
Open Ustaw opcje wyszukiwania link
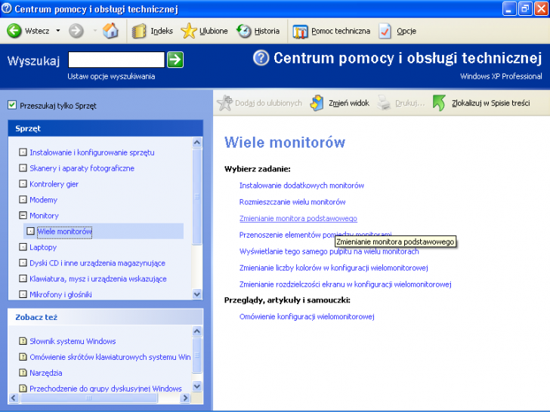click(x=111, y=76)
